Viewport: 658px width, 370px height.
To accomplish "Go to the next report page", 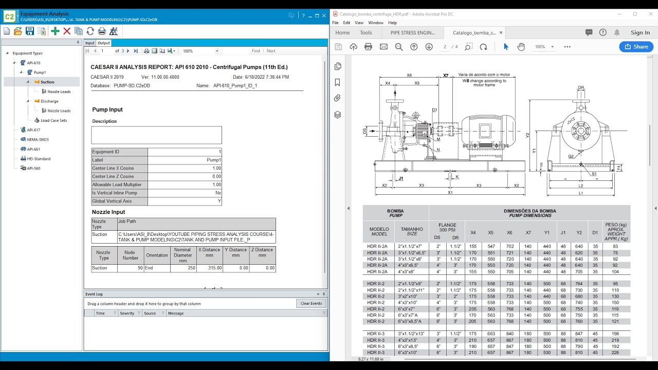I will 129,51.
